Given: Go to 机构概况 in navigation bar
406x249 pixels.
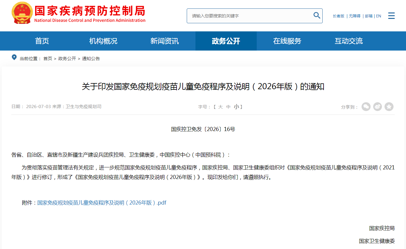Looking at the screenshot, I should (103, 41).
